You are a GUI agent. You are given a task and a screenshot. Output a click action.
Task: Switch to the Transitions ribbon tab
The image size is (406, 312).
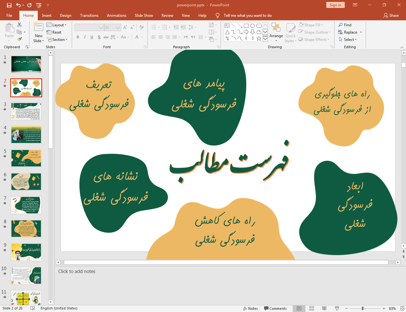[89, 15]
